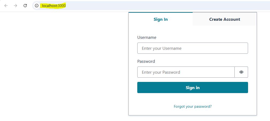The width and height of the screenshot is (270, 121).
Task: Focus the Enter your Username field
Action: click(192, 48)
